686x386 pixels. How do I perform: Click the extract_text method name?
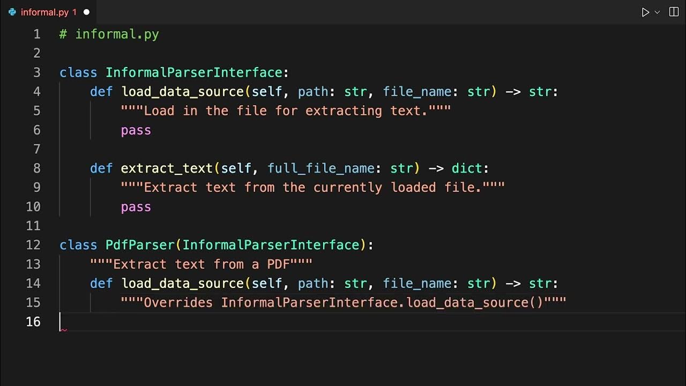(167, 168)
